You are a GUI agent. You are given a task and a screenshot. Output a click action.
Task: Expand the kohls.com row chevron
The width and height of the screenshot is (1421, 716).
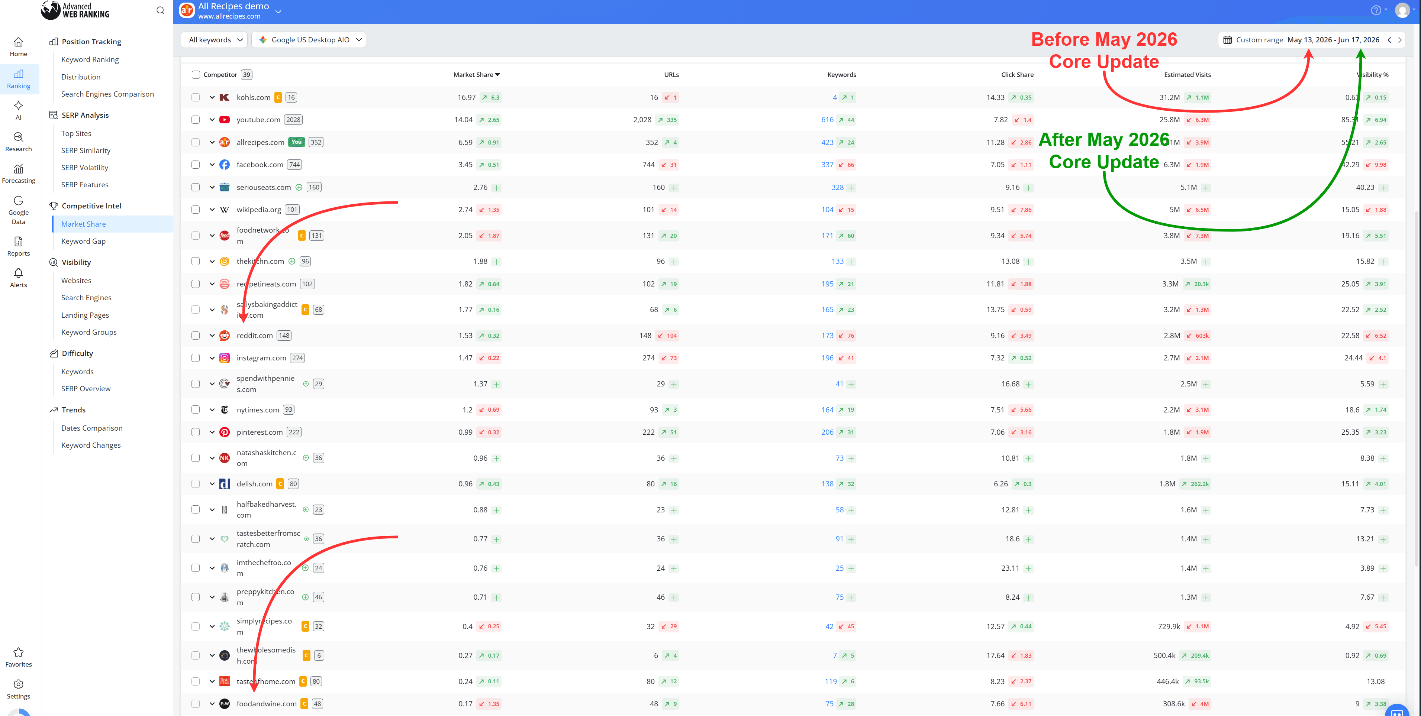[212, 98]
